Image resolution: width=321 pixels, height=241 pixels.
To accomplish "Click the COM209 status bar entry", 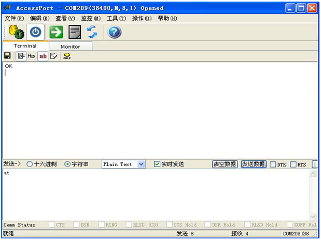I will pyautogui.click(x=296, y=233).
